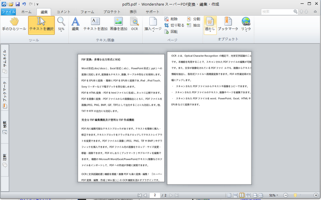Click the down arrow next to search box
The height and width of the screenshot is (200, 321).
click(x=306, y=12)
